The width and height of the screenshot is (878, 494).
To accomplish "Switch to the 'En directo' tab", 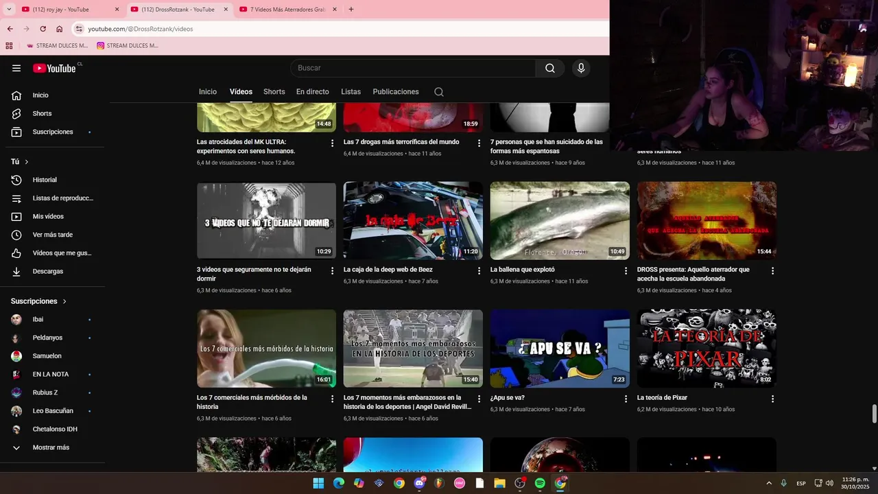I will [x=313, y=92].
